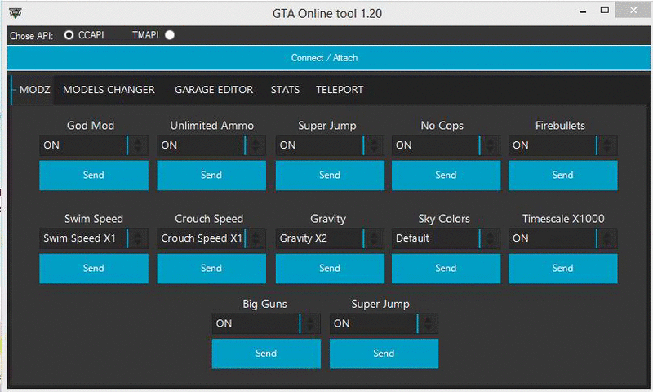Click the Gravity up arrow
This screenshot has width=653, height=392.
coord(375,234)
